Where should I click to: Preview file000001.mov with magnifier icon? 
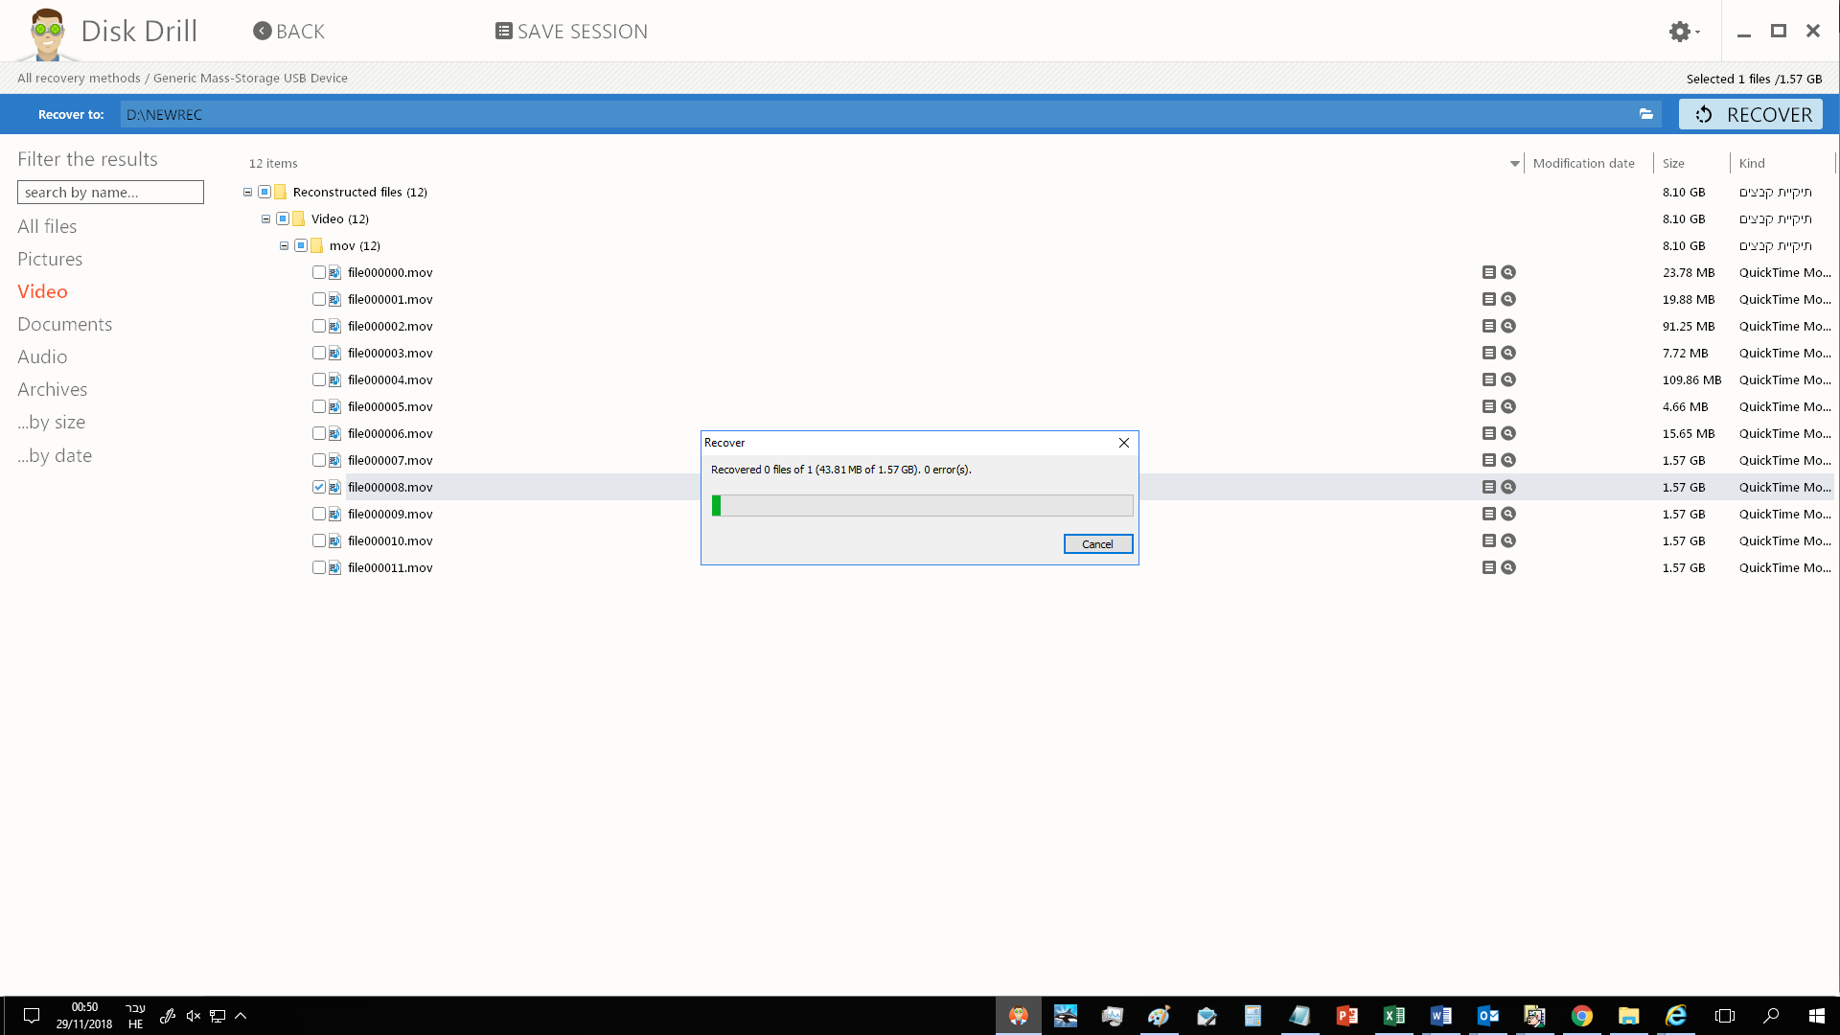click(1508, 299)
